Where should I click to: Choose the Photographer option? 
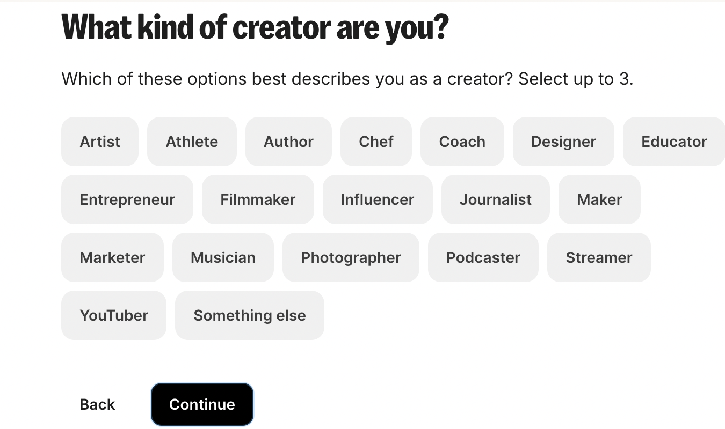(x=351, y=257)
